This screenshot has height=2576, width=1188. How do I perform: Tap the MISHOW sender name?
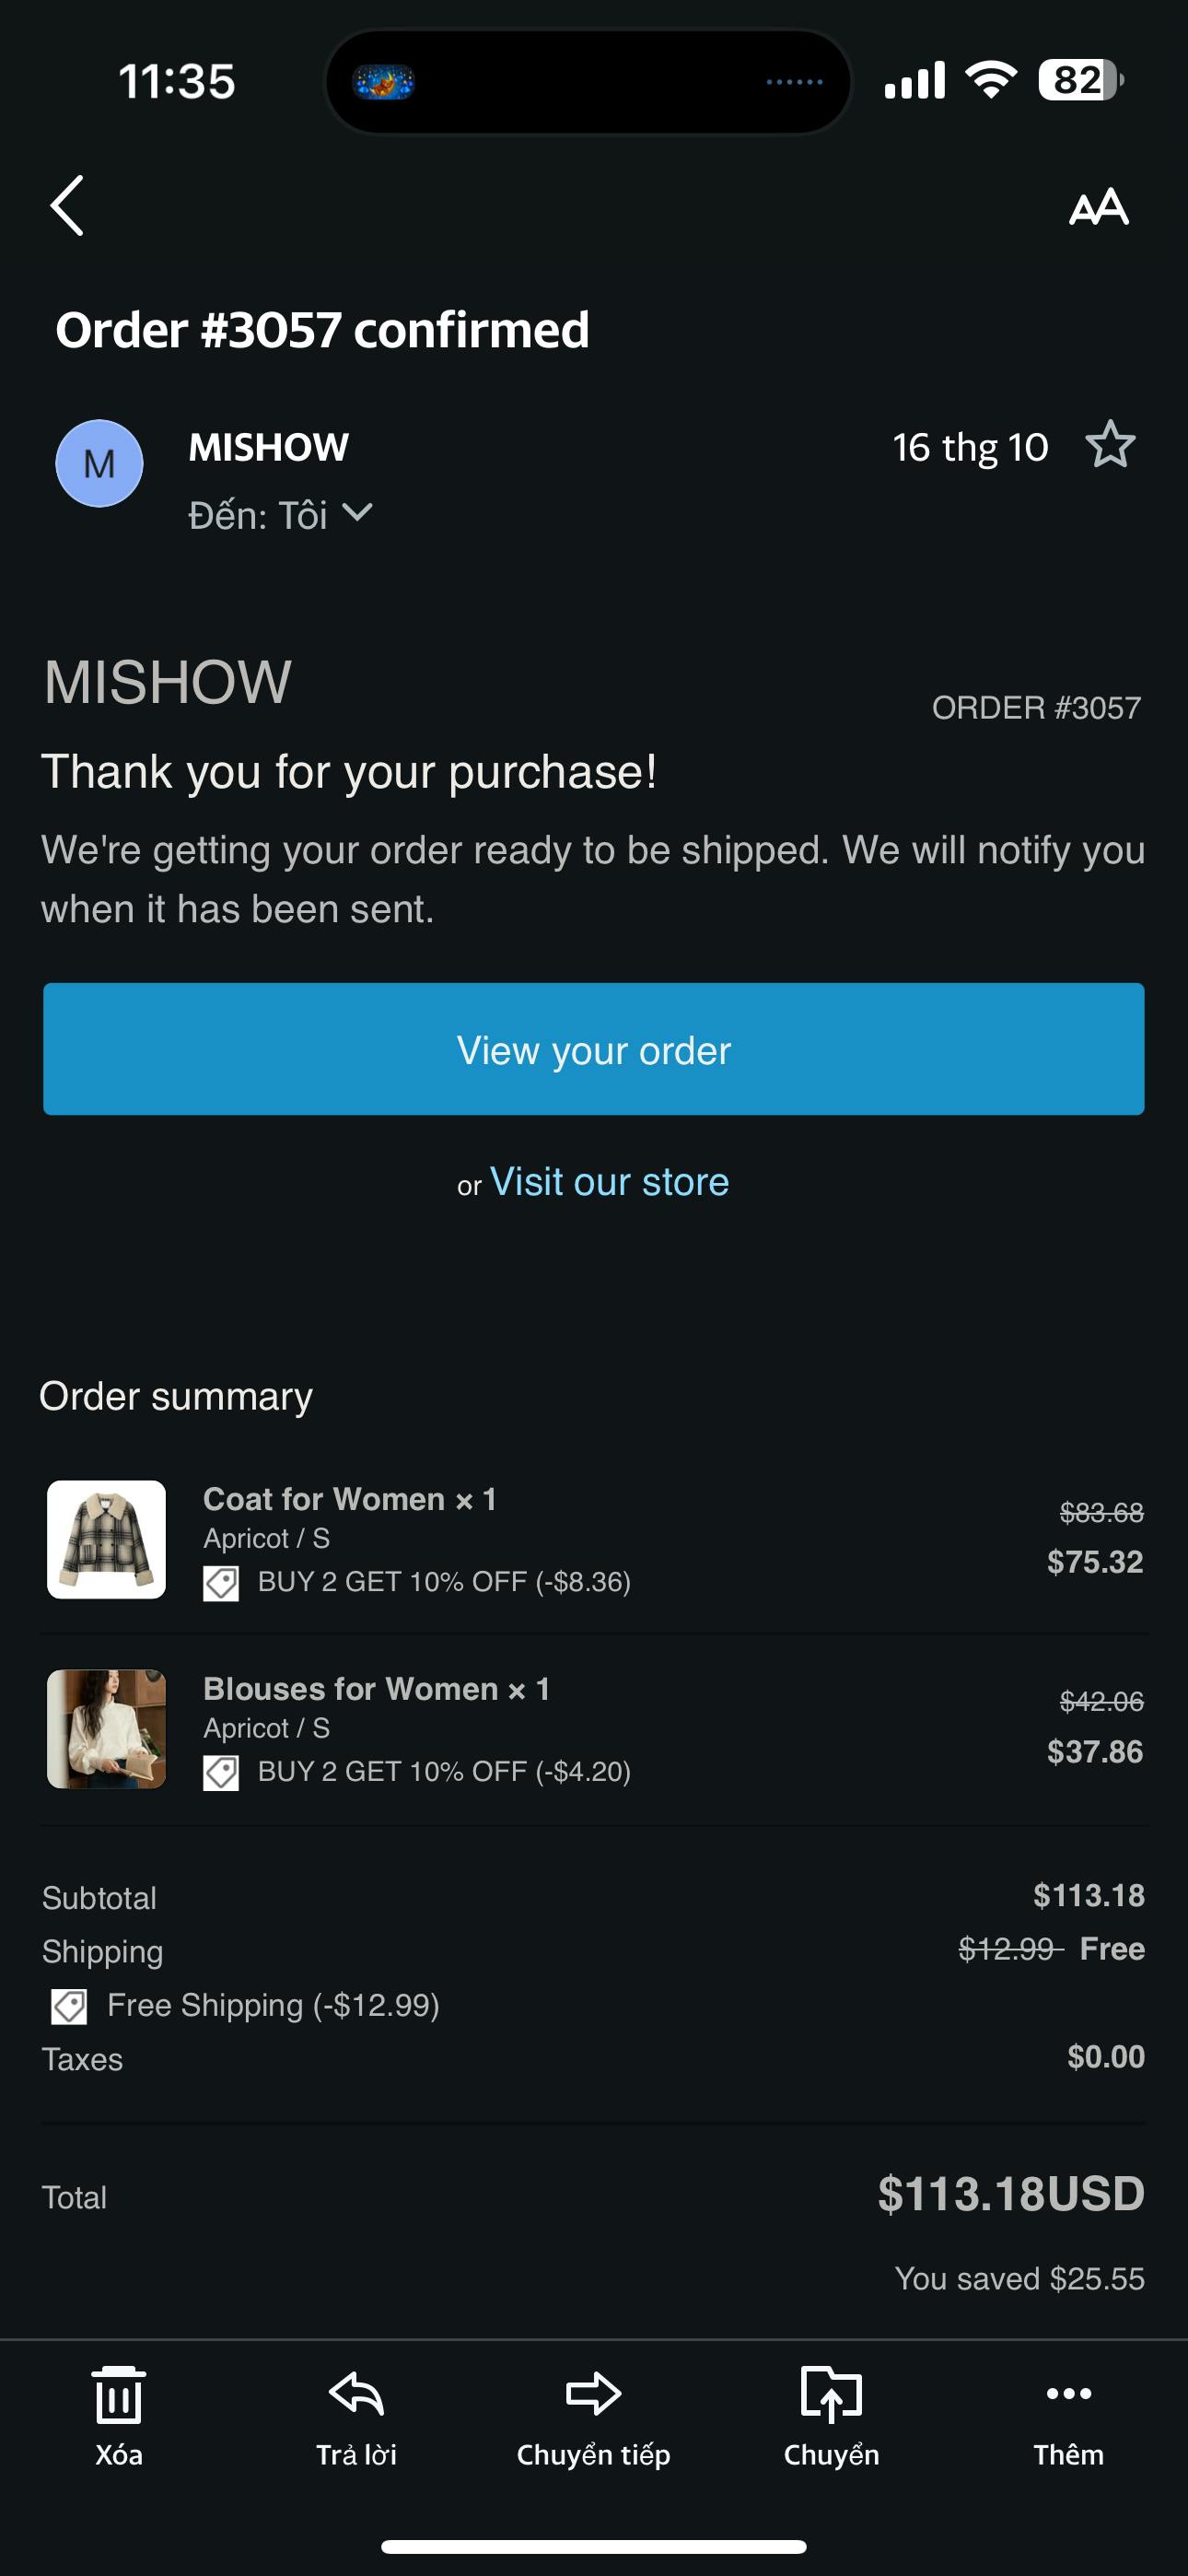pyautogui.click(x=268, y=447)
